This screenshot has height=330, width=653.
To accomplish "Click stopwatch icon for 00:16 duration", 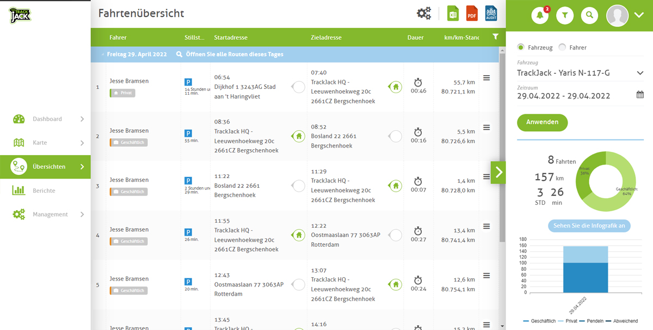I will point(418,132).
